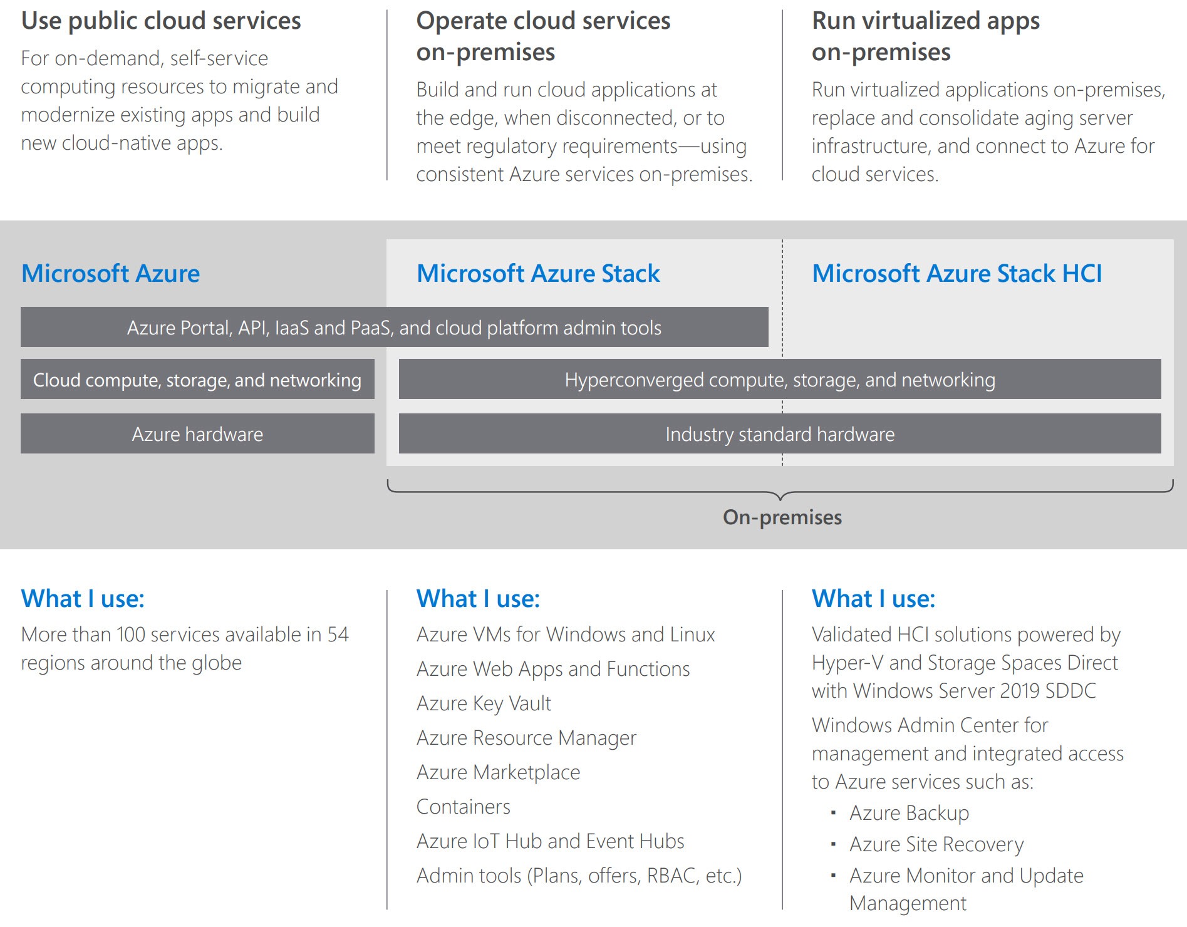Click the 'Azure Site Recovery' bullet item

coord(936,844)
